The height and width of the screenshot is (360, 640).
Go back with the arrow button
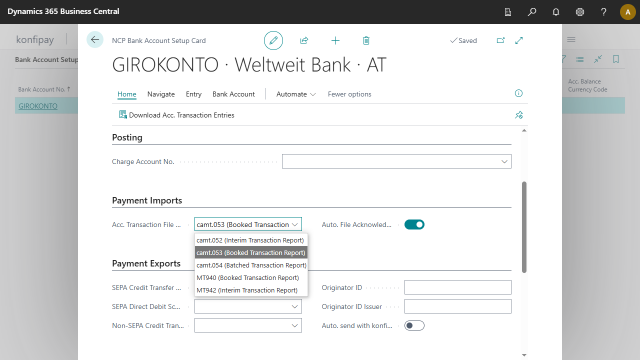point(95,39)
